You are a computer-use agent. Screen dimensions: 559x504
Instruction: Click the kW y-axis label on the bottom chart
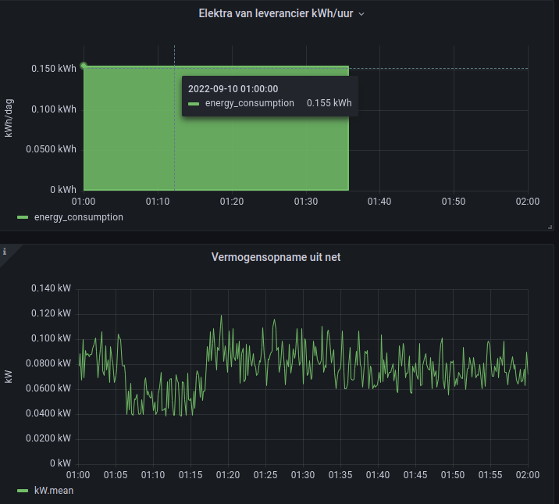9,377
